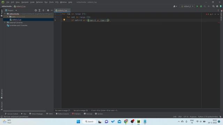Viewport: 223px width, 125px height.
Task: Click the taskbar Search box
Action: [89, 122]
